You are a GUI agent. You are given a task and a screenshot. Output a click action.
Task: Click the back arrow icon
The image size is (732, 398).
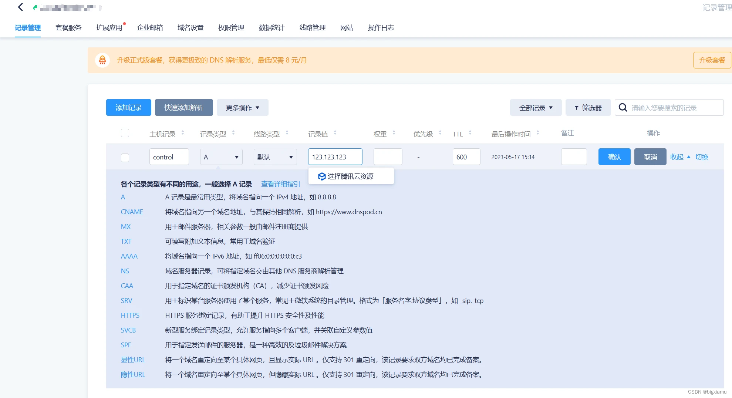(x=21, y=7)
